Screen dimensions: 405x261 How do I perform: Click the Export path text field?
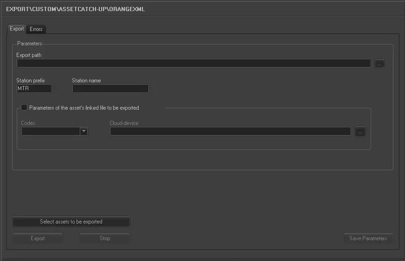(193, 63)
